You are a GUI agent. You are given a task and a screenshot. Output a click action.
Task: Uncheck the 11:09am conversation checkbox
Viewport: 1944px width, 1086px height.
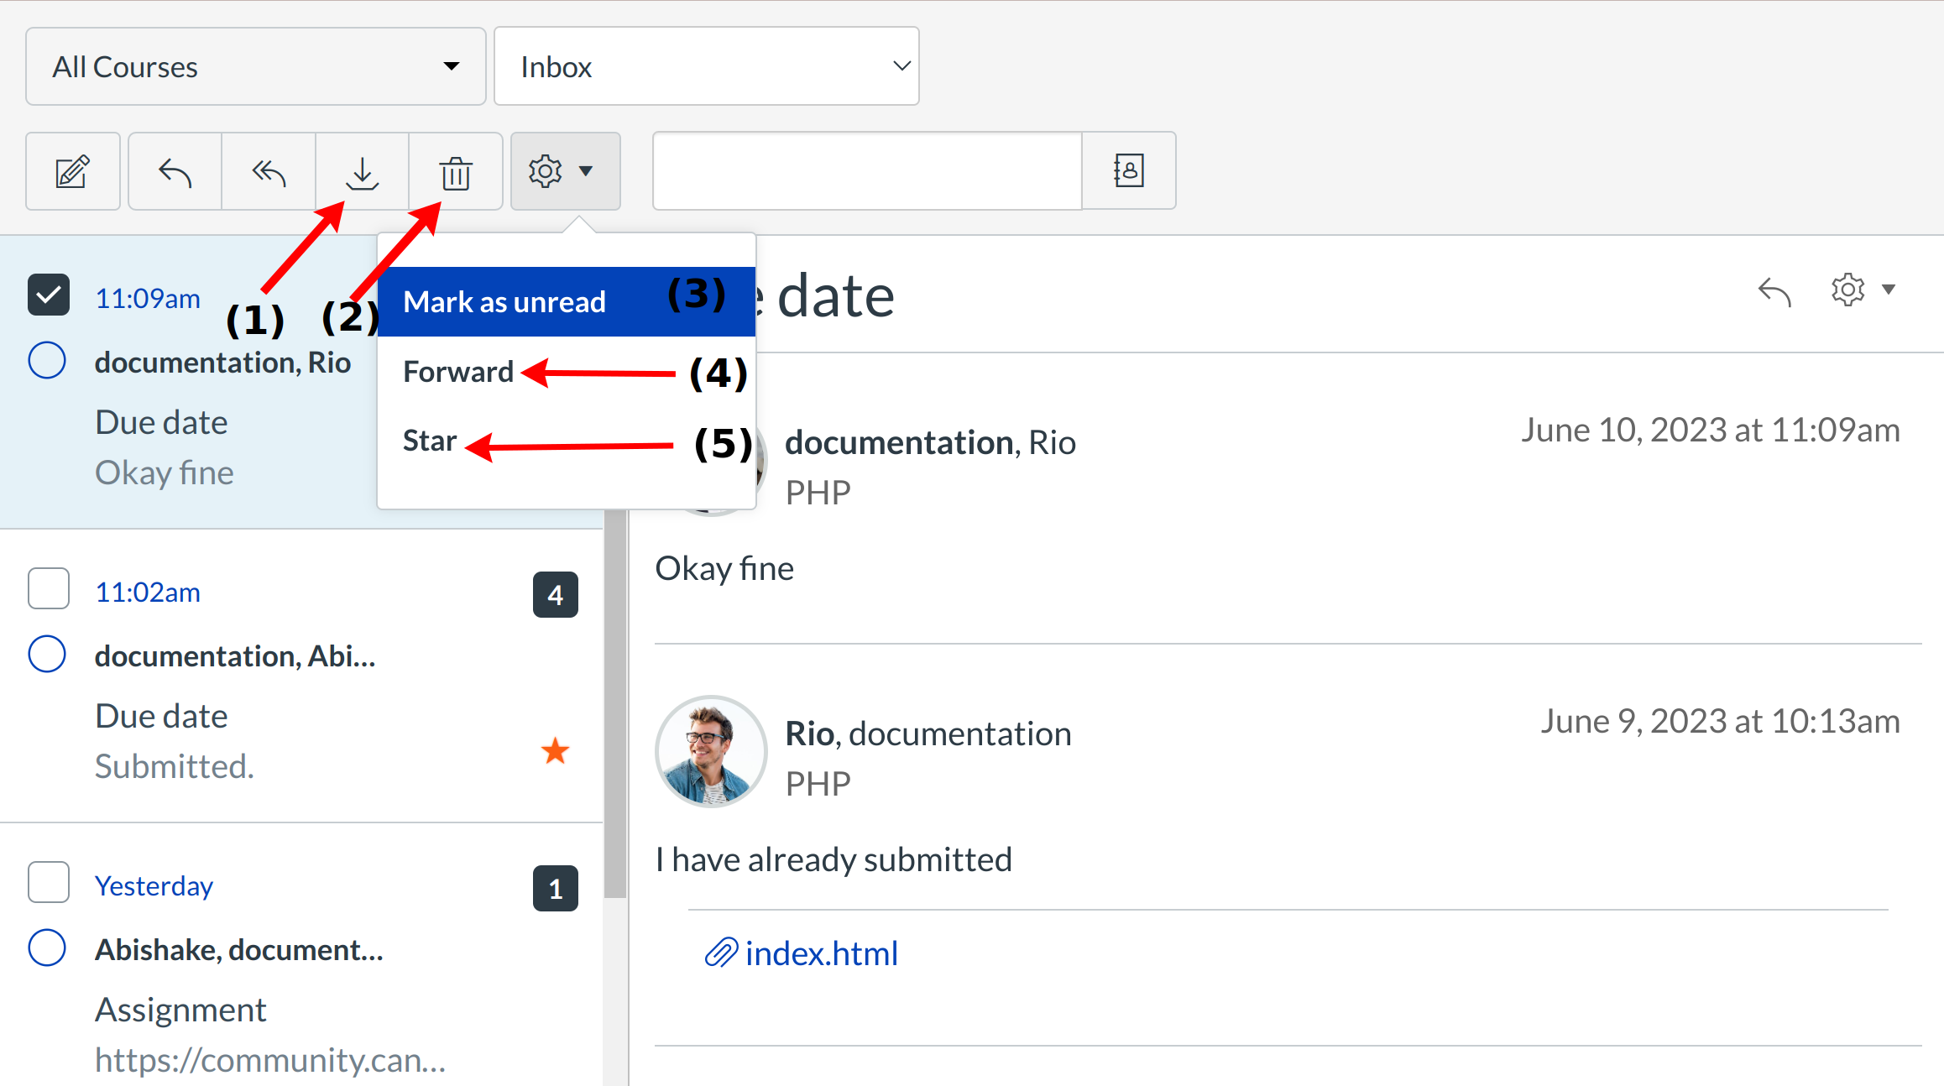coord(49,295)
